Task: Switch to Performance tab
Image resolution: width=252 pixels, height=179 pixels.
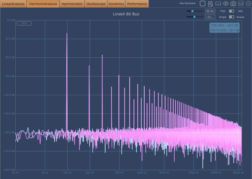Action: pyautogui.click(x=137, y=4)
